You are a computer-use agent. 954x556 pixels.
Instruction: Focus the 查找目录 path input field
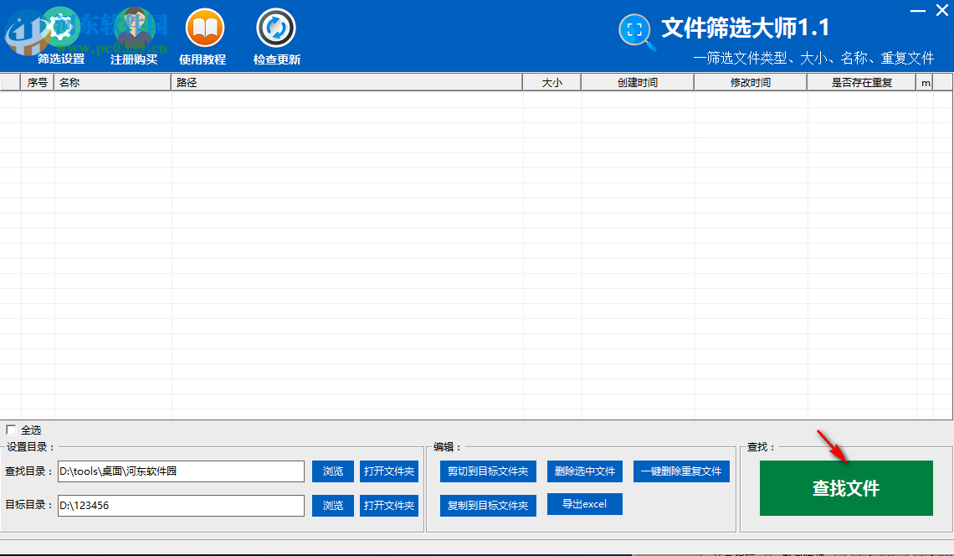pos(182,471)
